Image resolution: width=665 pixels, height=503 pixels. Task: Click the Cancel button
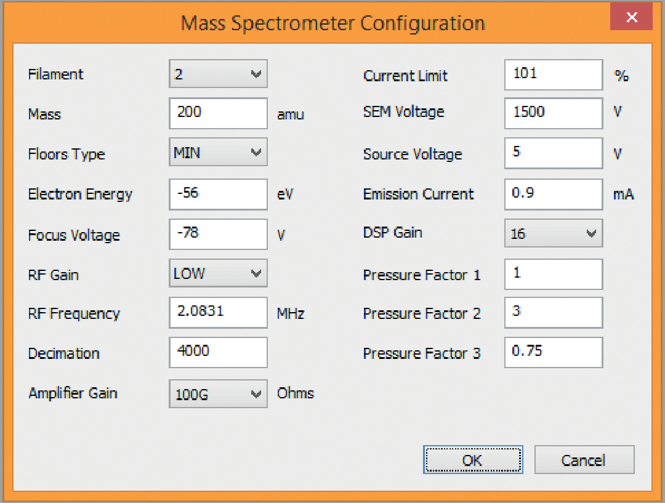click(584, 460)
